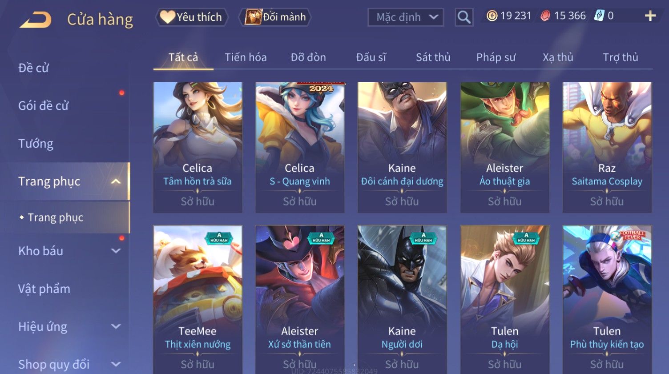Select the Tiến hóa tab
This screenshot has width=669, height=374.
pos(246,57)
